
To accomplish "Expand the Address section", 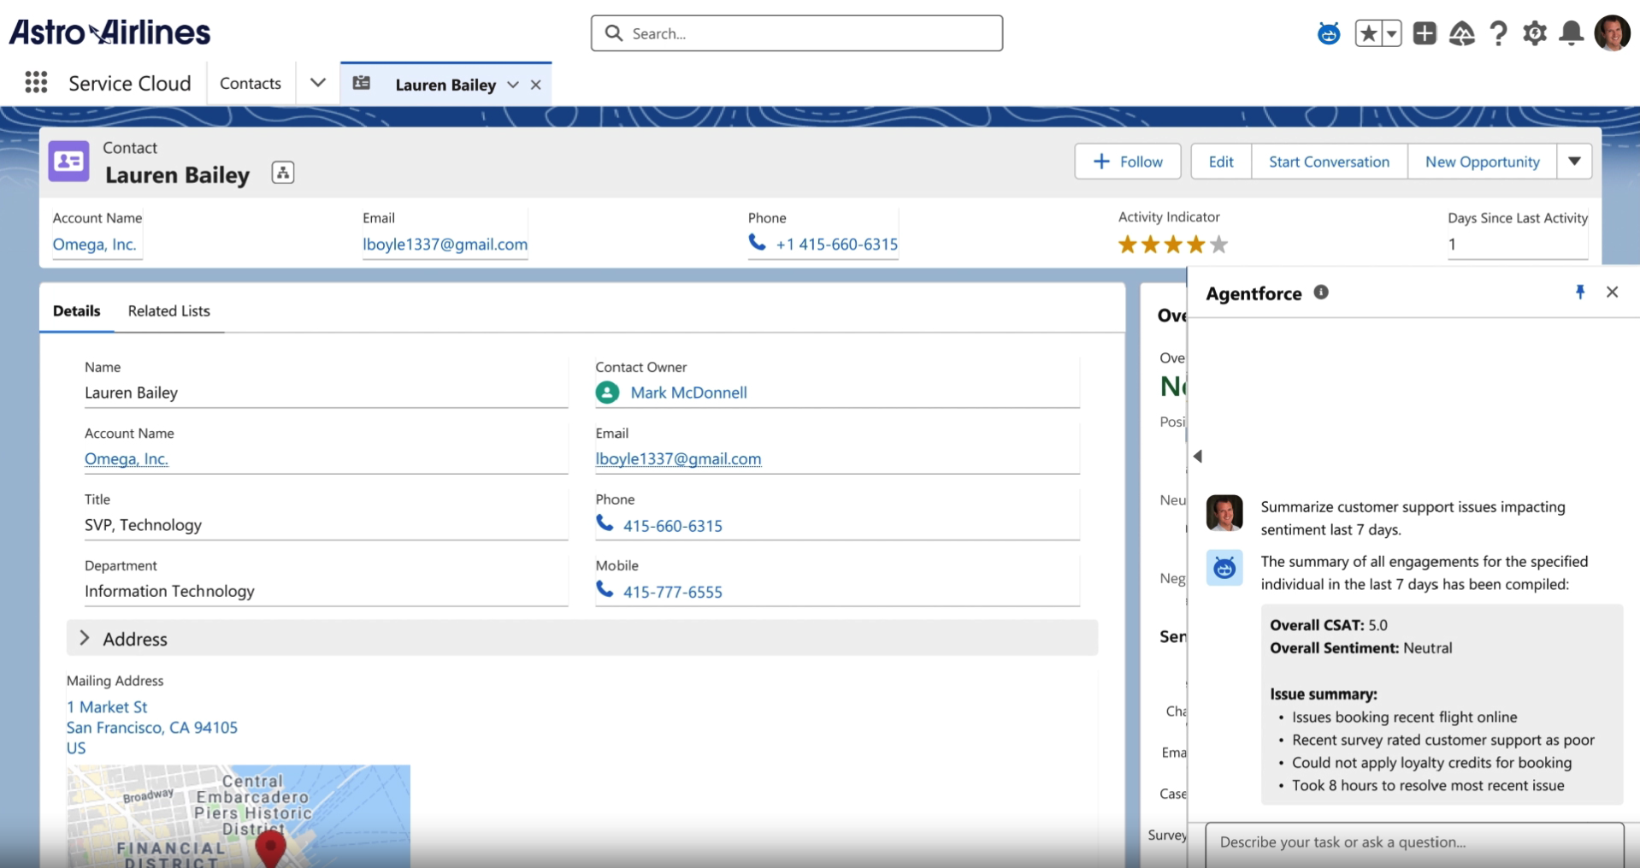I will (86, 638).
